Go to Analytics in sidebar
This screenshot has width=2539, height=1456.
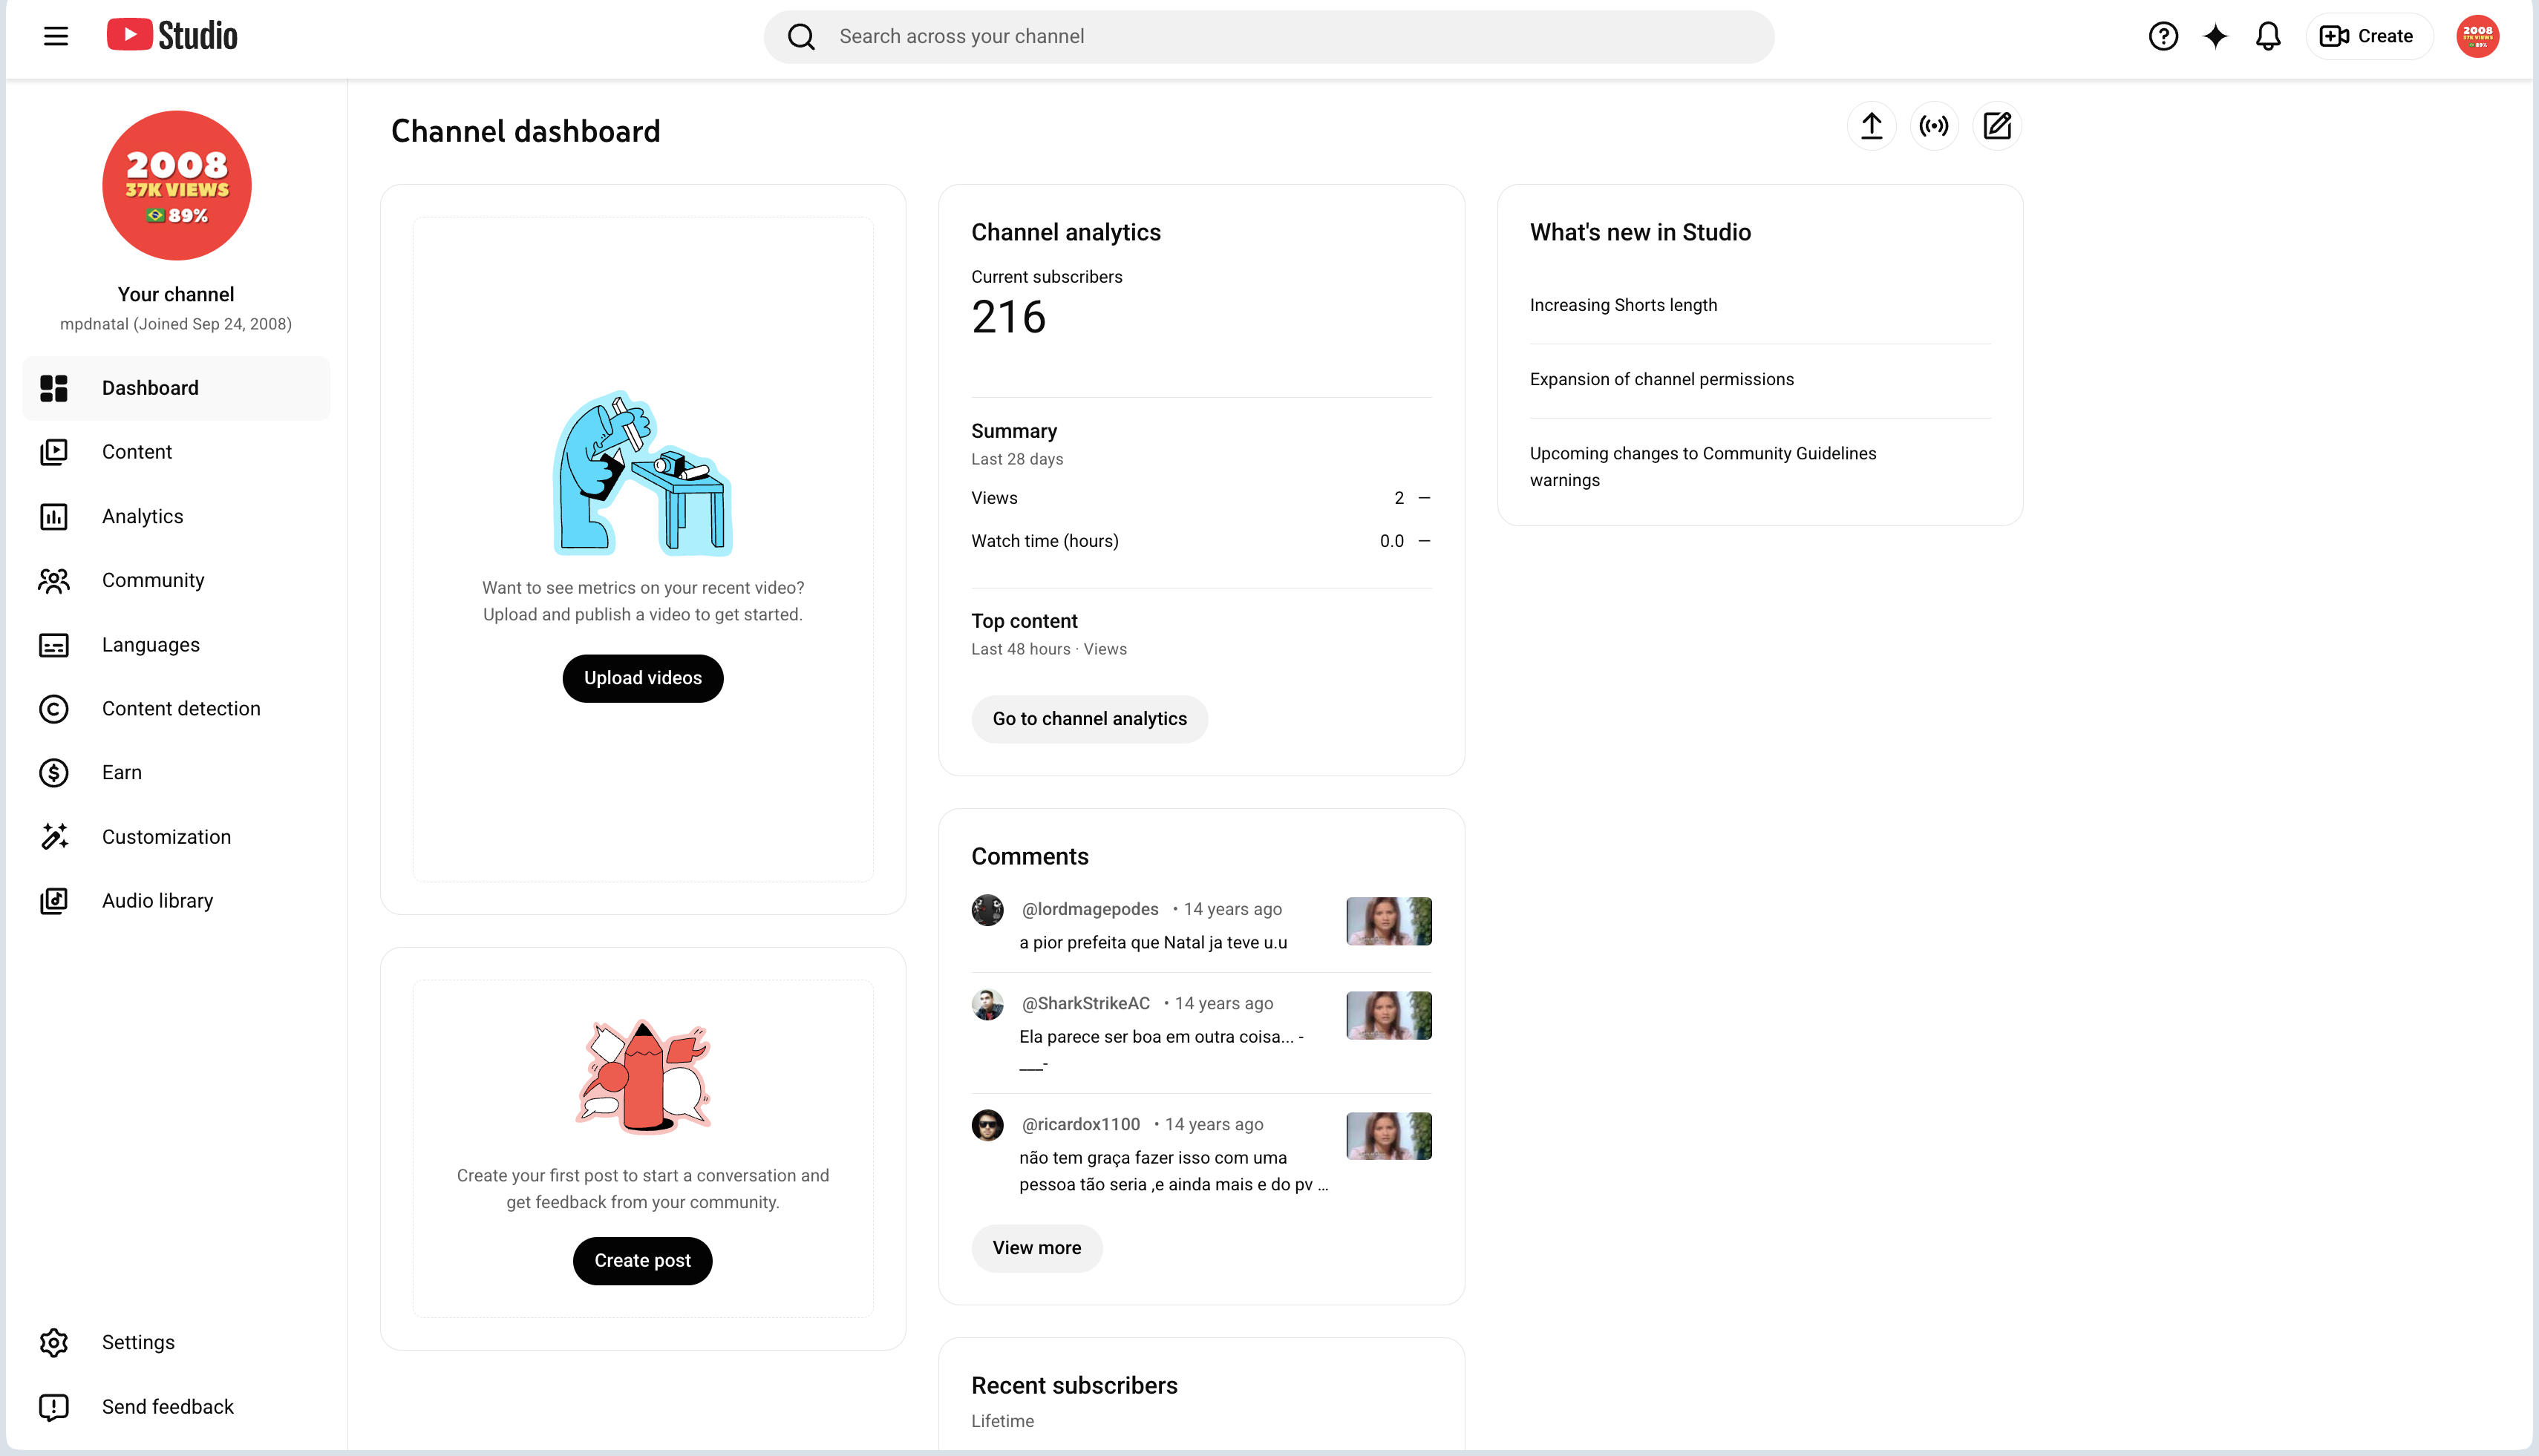tap(176, 517)
